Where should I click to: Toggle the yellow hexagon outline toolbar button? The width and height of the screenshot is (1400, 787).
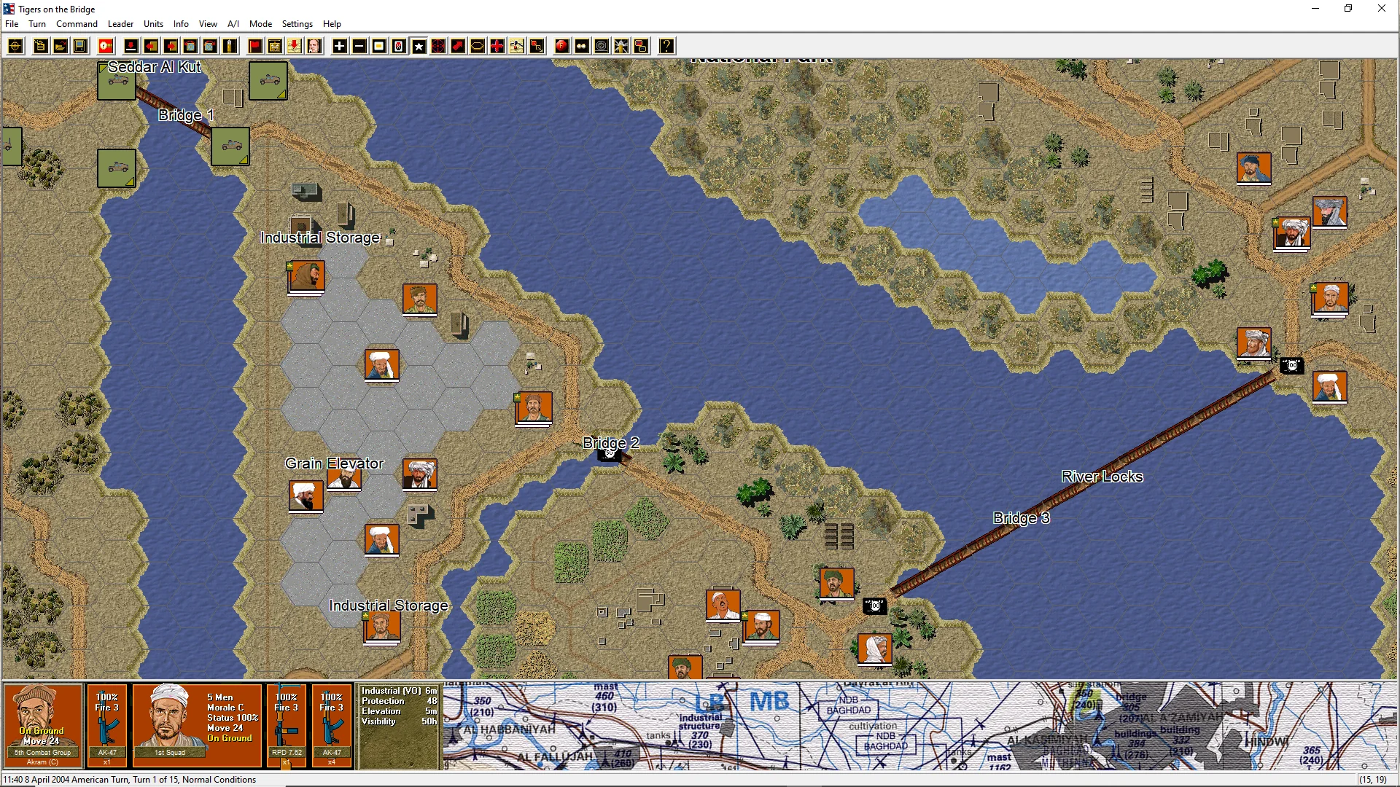tap(477, 47)
